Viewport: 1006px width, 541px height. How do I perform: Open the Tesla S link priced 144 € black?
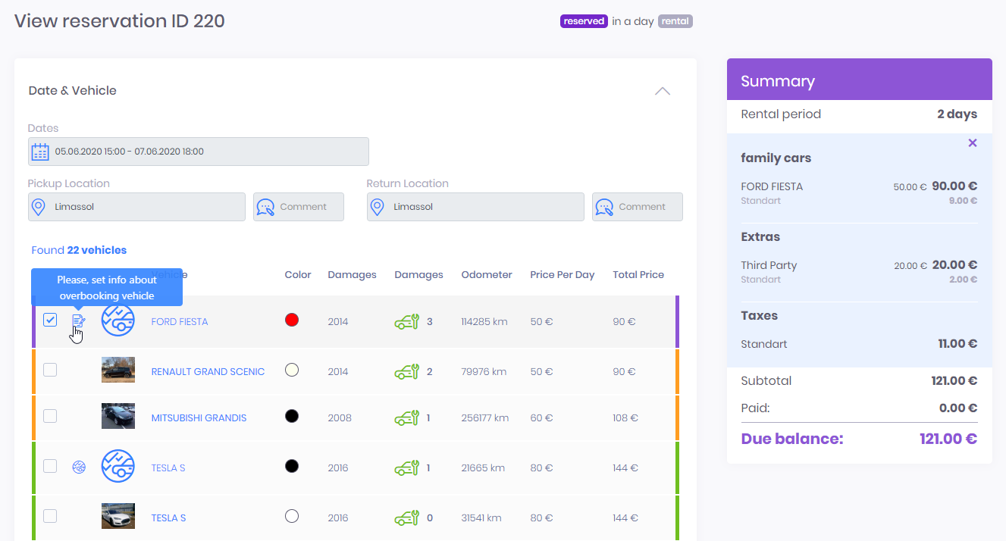tap(168, 468)
